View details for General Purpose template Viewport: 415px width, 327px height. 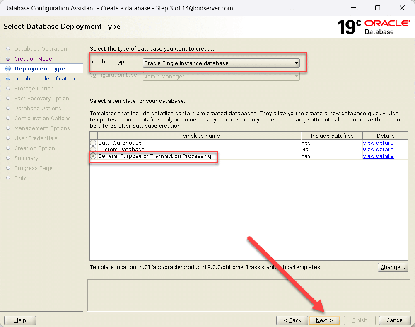coord(378,156)
